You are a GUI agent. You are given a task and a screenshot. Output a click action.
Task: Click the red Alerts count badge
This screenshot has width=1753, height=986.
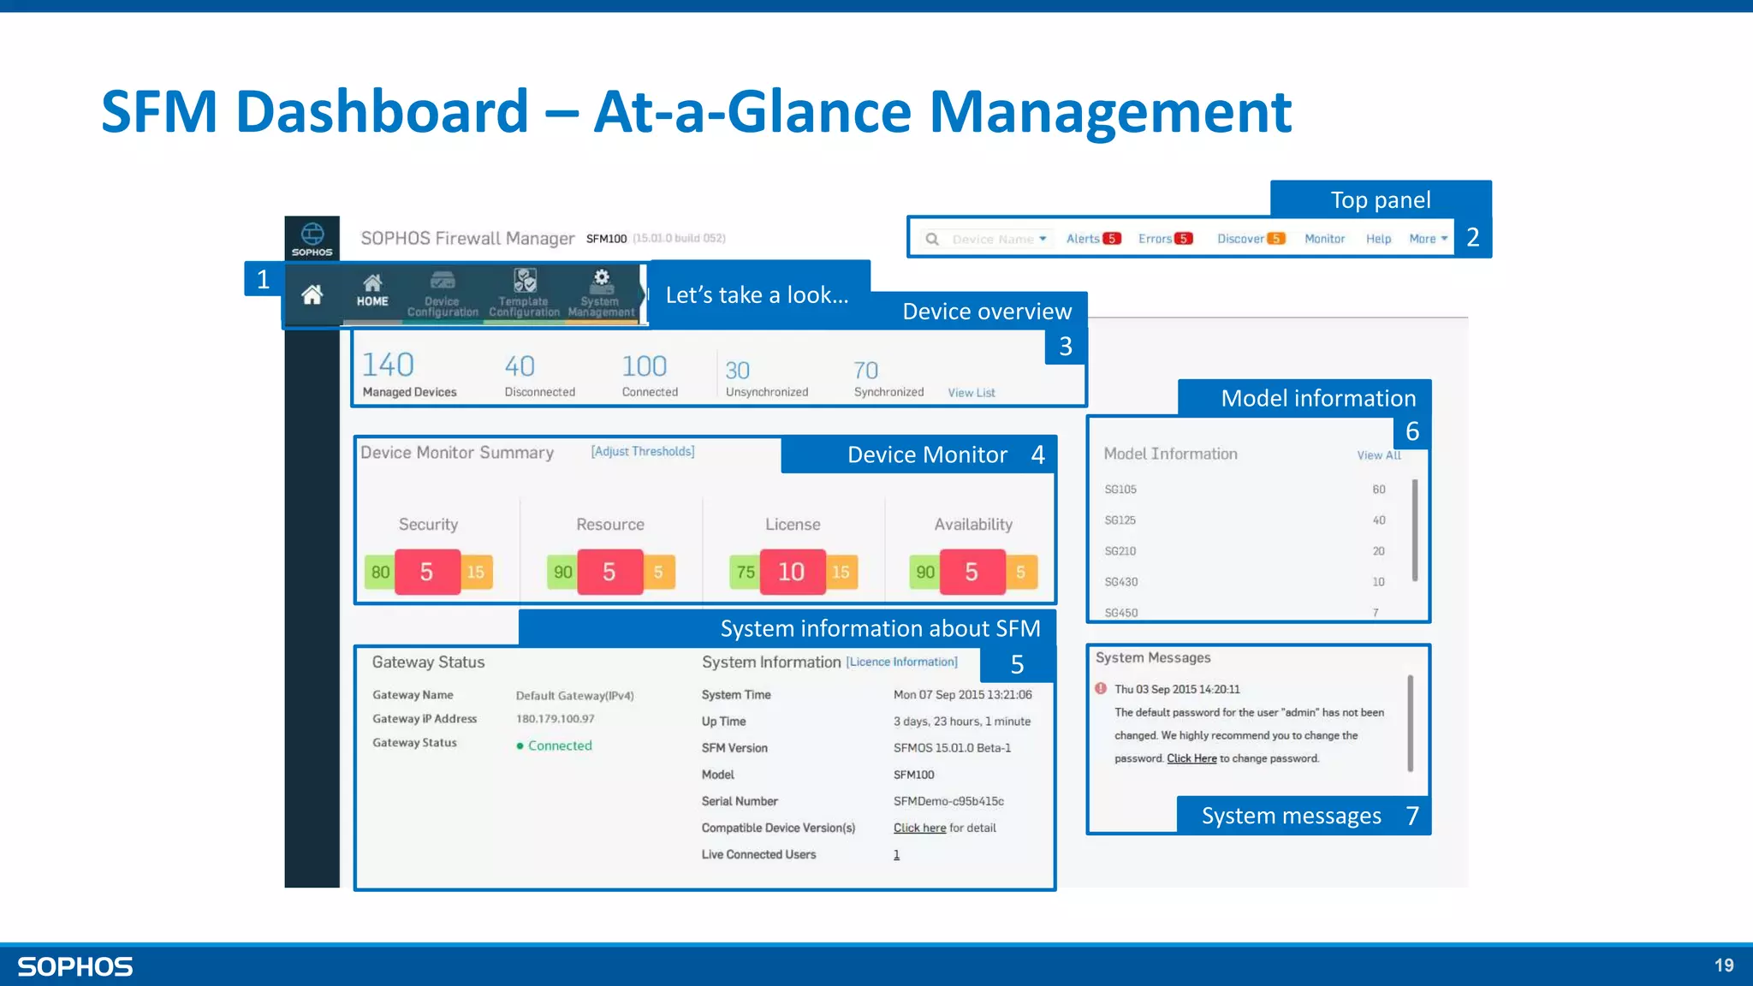click(1112, 239)
